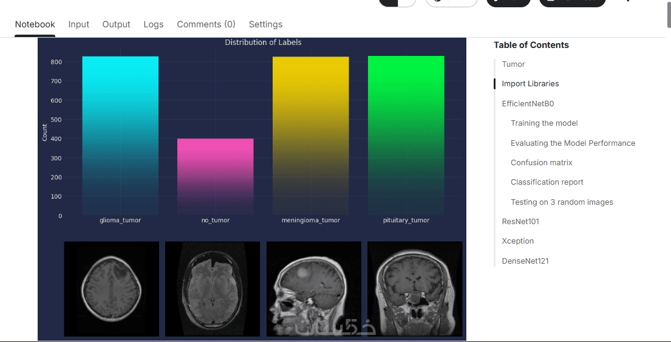Open Evaluating the Model Performance link
Image resolution: width=671 pixels, height=342 pixels.
coord(573,143)
